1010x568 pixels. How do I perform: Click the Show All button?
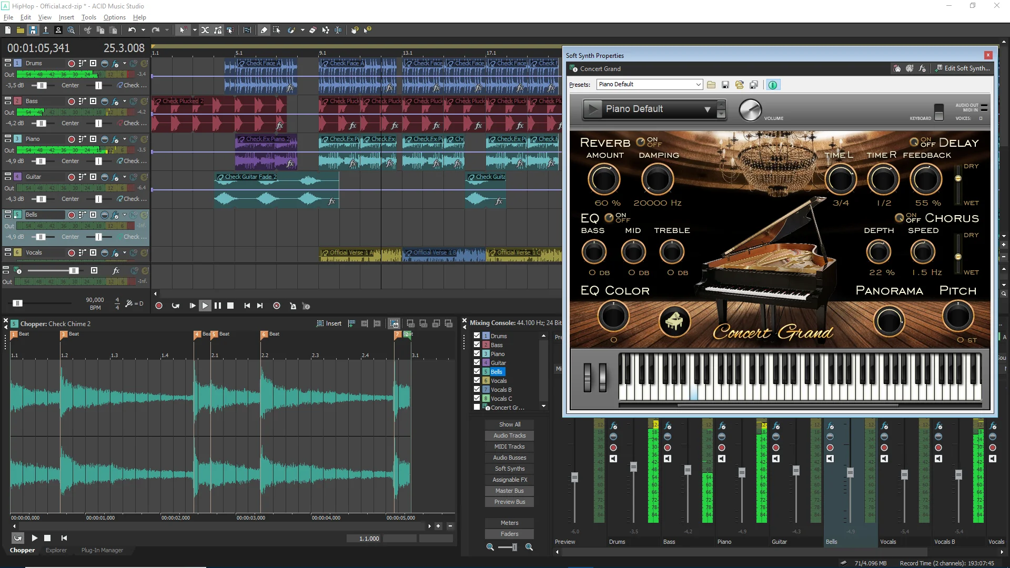click(509, 424)
